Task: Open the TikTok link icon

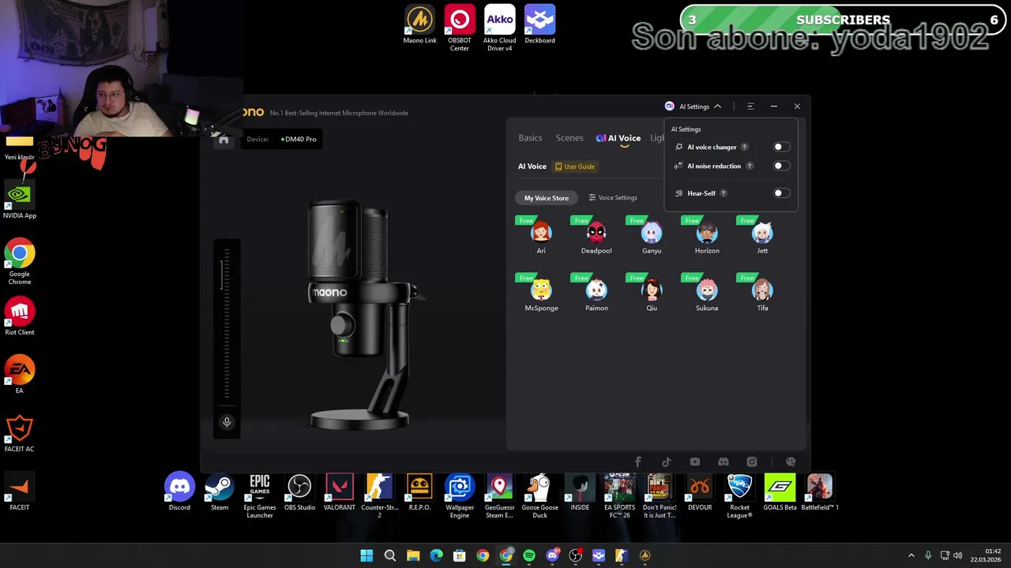Action: (667, 461)
